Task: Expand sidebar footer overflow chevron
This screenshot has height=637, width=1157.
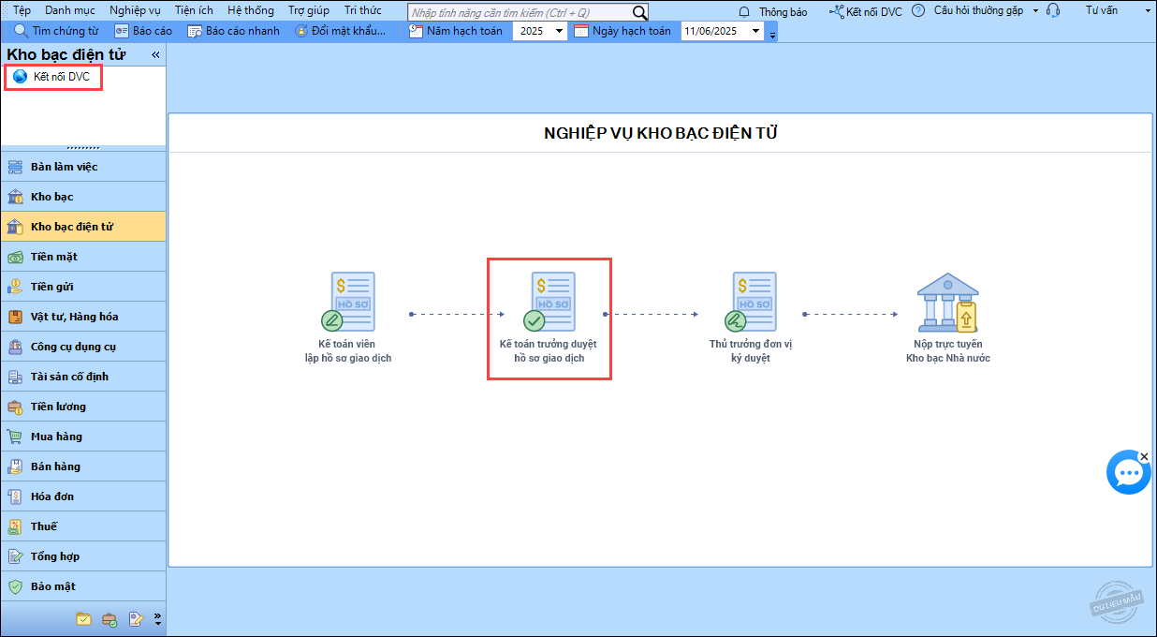Action: 157,618
